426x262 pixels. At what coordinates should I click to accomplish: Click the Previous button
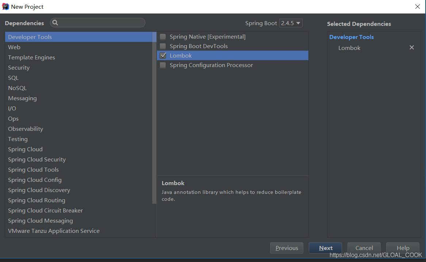pos(287,248)
